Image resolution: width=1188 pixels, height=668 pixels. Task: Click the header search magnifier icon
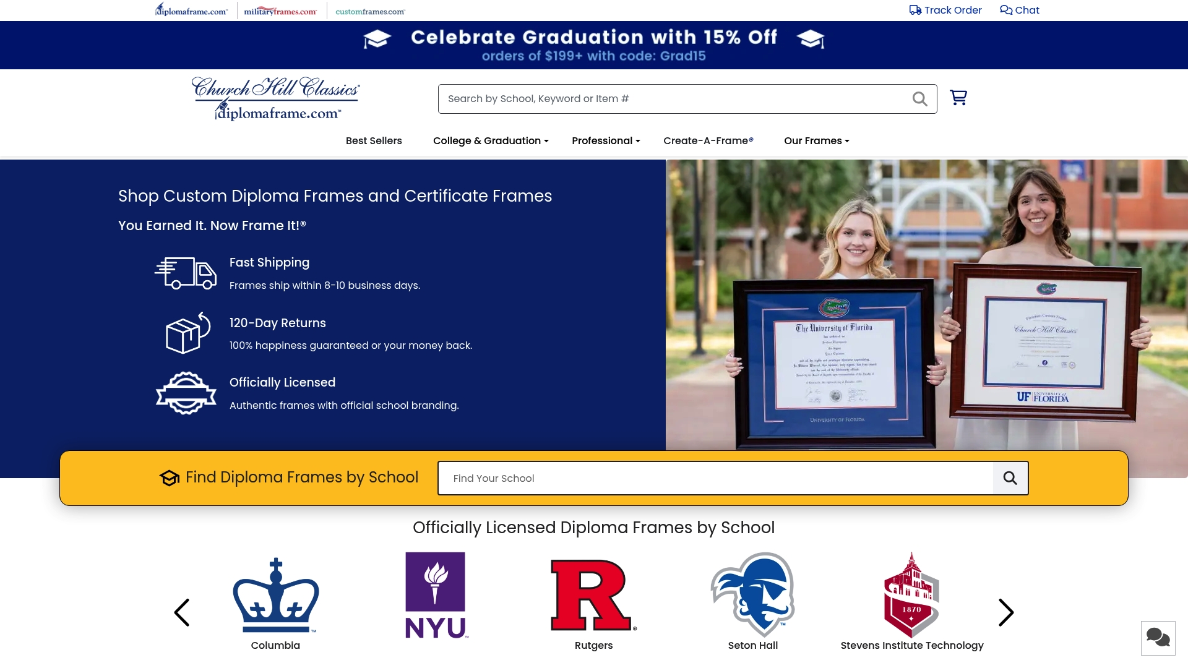(920, 99)
